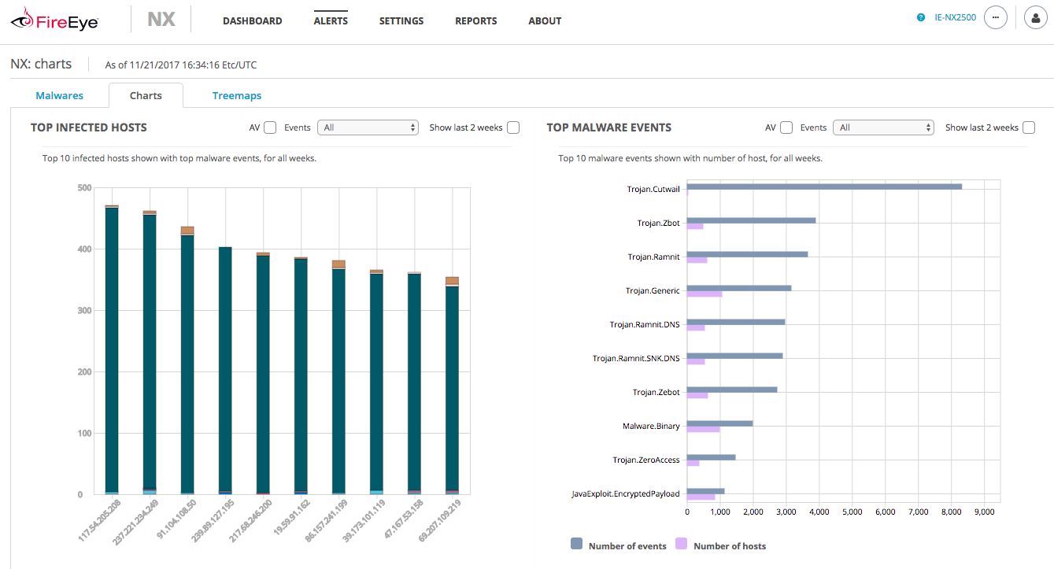Image resolution: width=1054 pixels, height=569 pixels.
Task: Click the JavaExploit.EncryptedPayload label
Action: pyautogui.click(x=626, y=494)
